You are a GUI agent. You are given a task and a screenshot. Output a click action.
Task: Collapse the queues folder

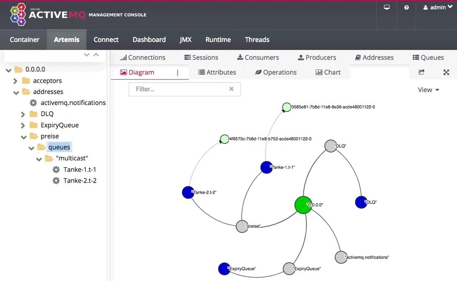point(31,148)
